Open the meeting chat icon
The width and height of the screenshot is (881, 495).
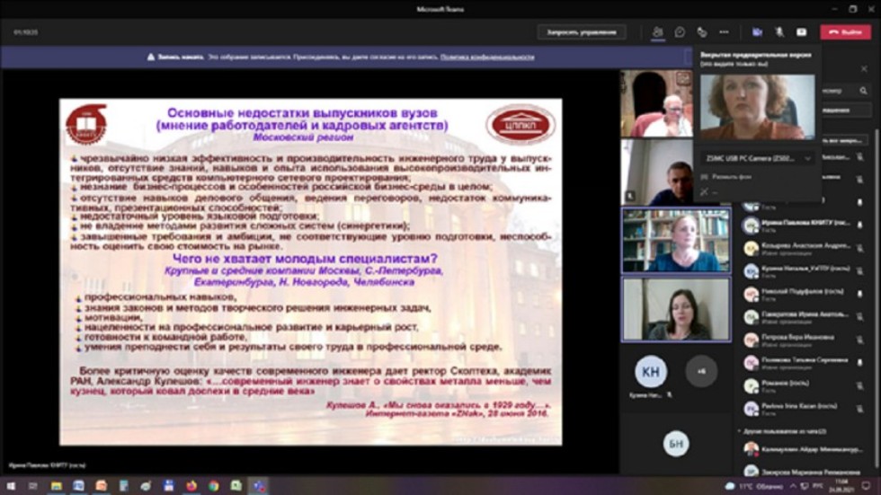[680, 32]
